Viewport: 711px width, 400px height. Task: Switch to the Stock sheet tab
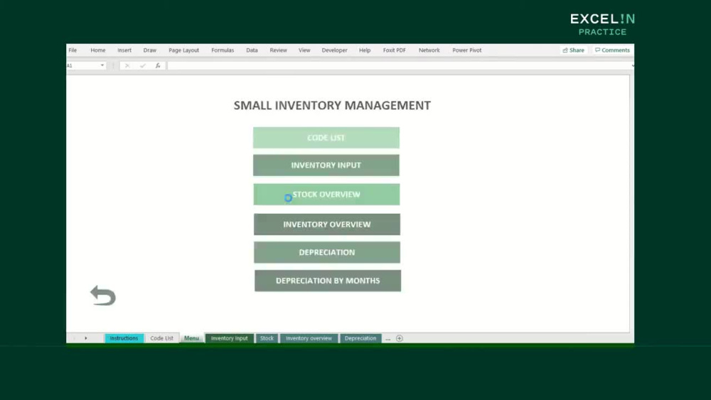click(x=267, y=338)
